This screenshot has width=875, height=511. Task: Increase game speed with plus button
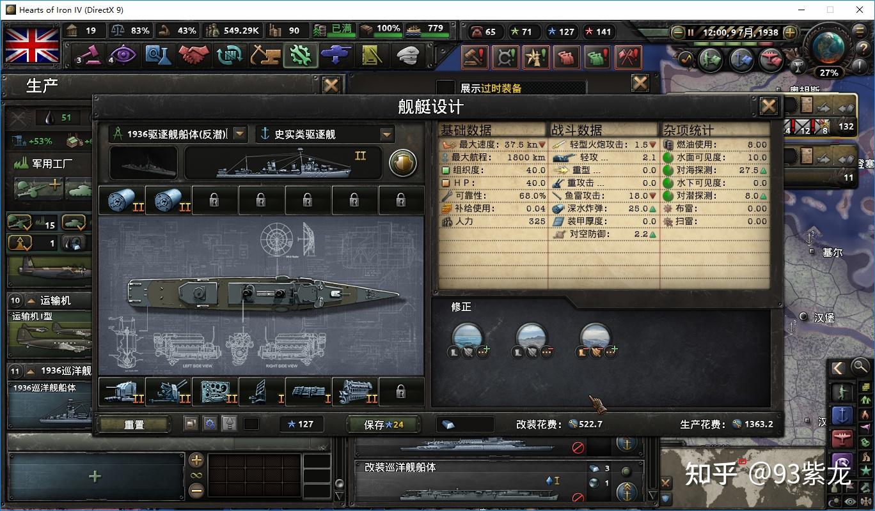[x=790, y=32]
